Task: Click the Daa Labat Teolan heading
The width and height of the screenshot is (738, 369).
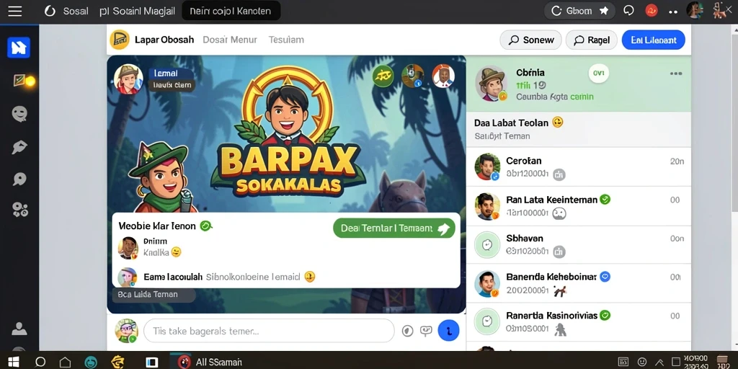Action: 511,123
